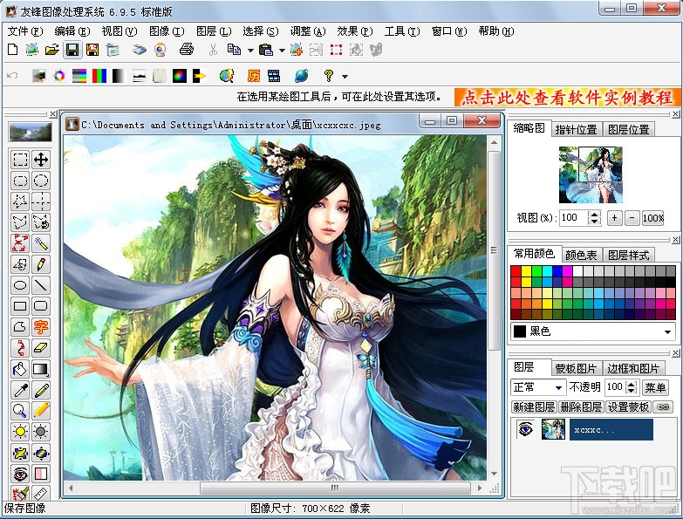Select the red bezier curve tool

(x=20, y=347)
